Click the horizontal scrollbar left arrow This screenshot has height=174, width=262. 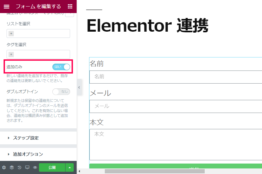coord(79,171)
